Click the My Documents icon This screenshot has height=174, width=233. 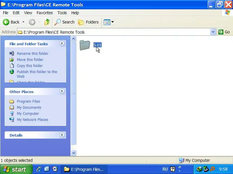(12, 107)
